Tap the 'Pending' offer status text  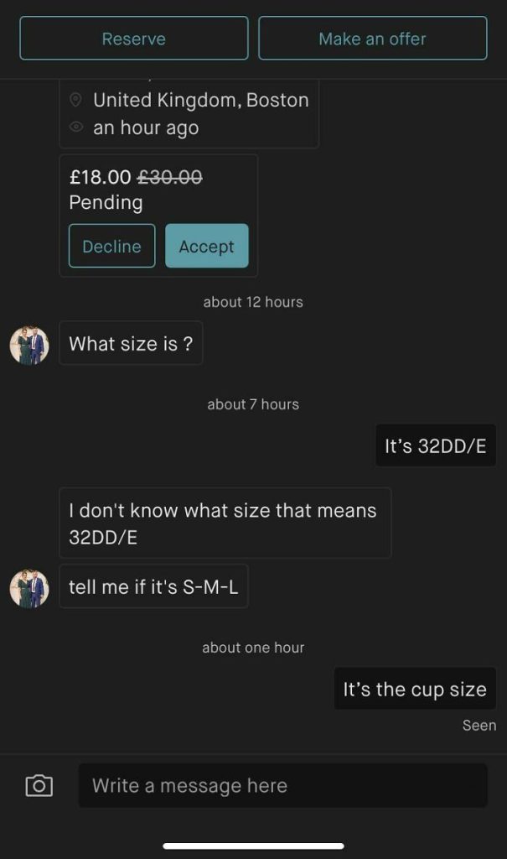click(106, 203)
